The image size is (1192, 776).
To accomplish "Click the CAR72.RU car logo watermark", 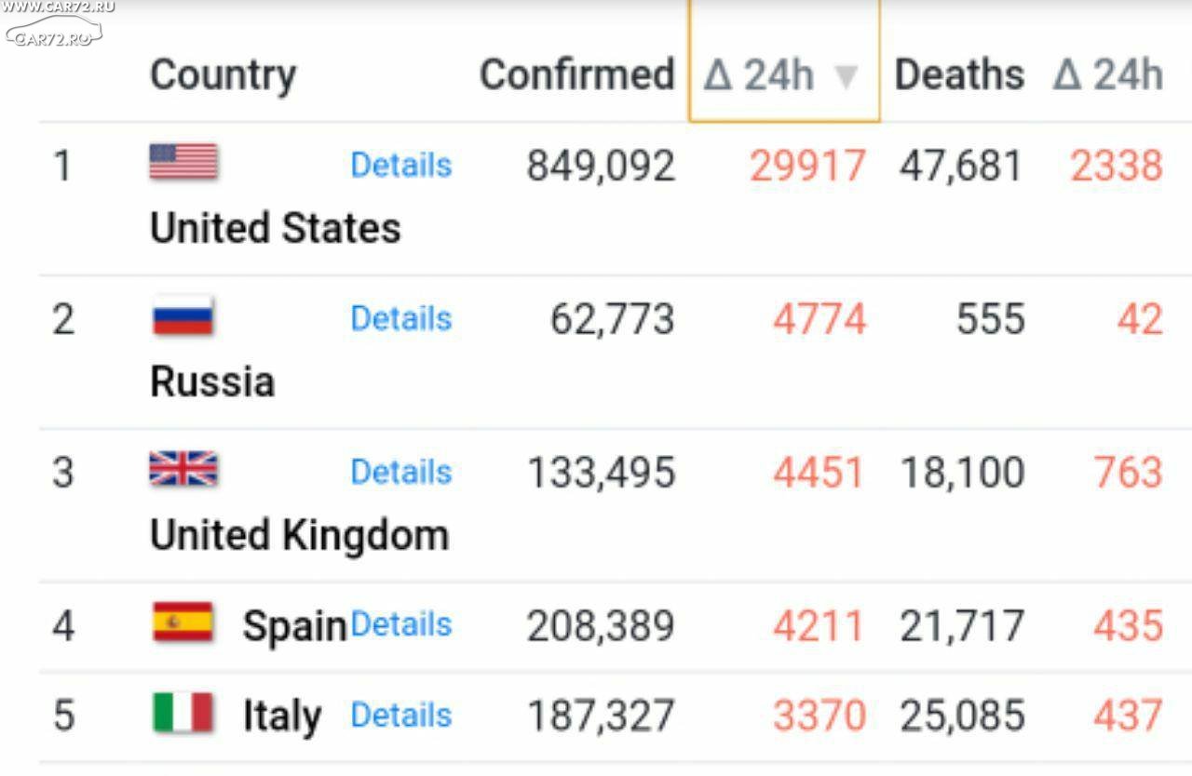I will point(52,28).
